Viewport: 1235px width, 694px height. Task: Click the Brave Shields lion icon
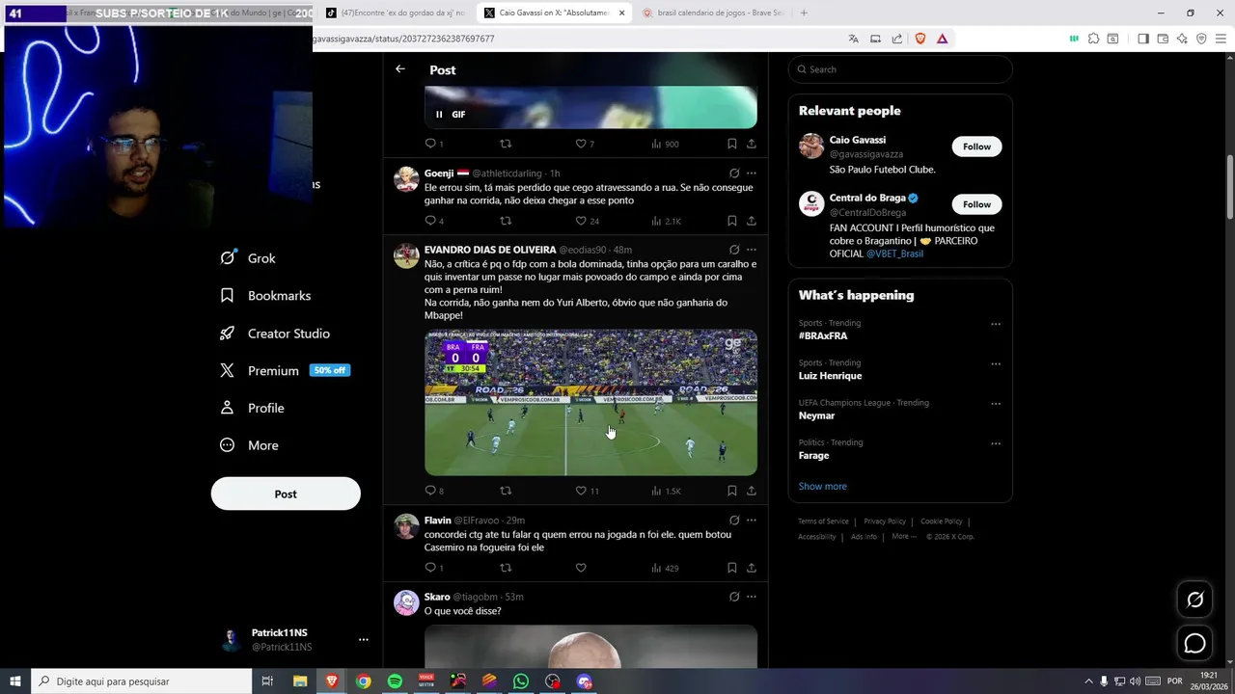pos(919,39)
